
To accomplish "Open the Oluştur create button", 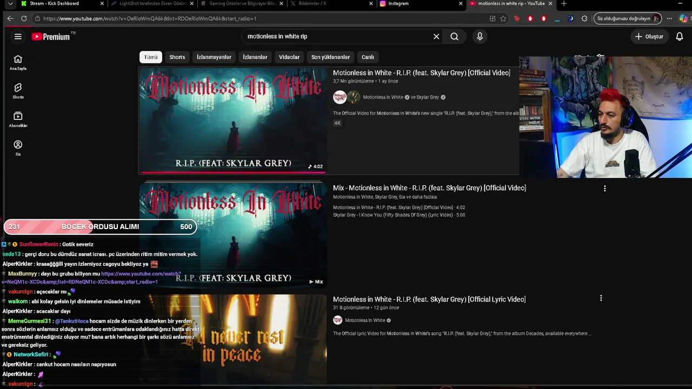I will tap(650, 37).
